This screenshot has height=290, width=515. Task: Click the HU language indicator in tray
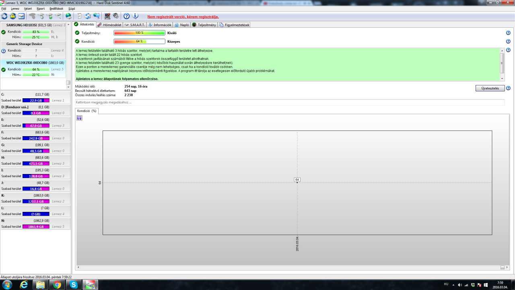tap(446, 284)
